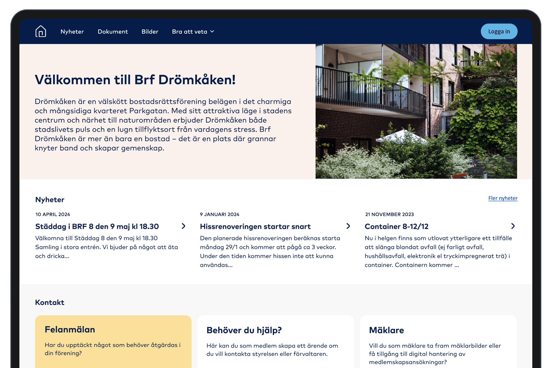Click the Välkommen till Brf Drömkåken heading
Screen dimensions: 551x368
(x=135, y=80)
